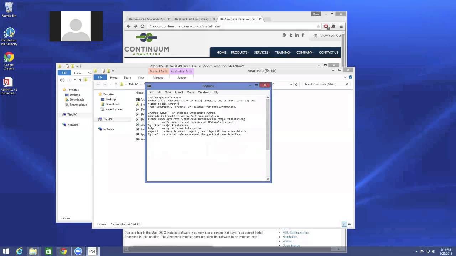Image resolution: width=456 pixels, height=256 pixels.
Task: Open recent locations dropdown in the back Explorer window
Action: click(75, 80)
